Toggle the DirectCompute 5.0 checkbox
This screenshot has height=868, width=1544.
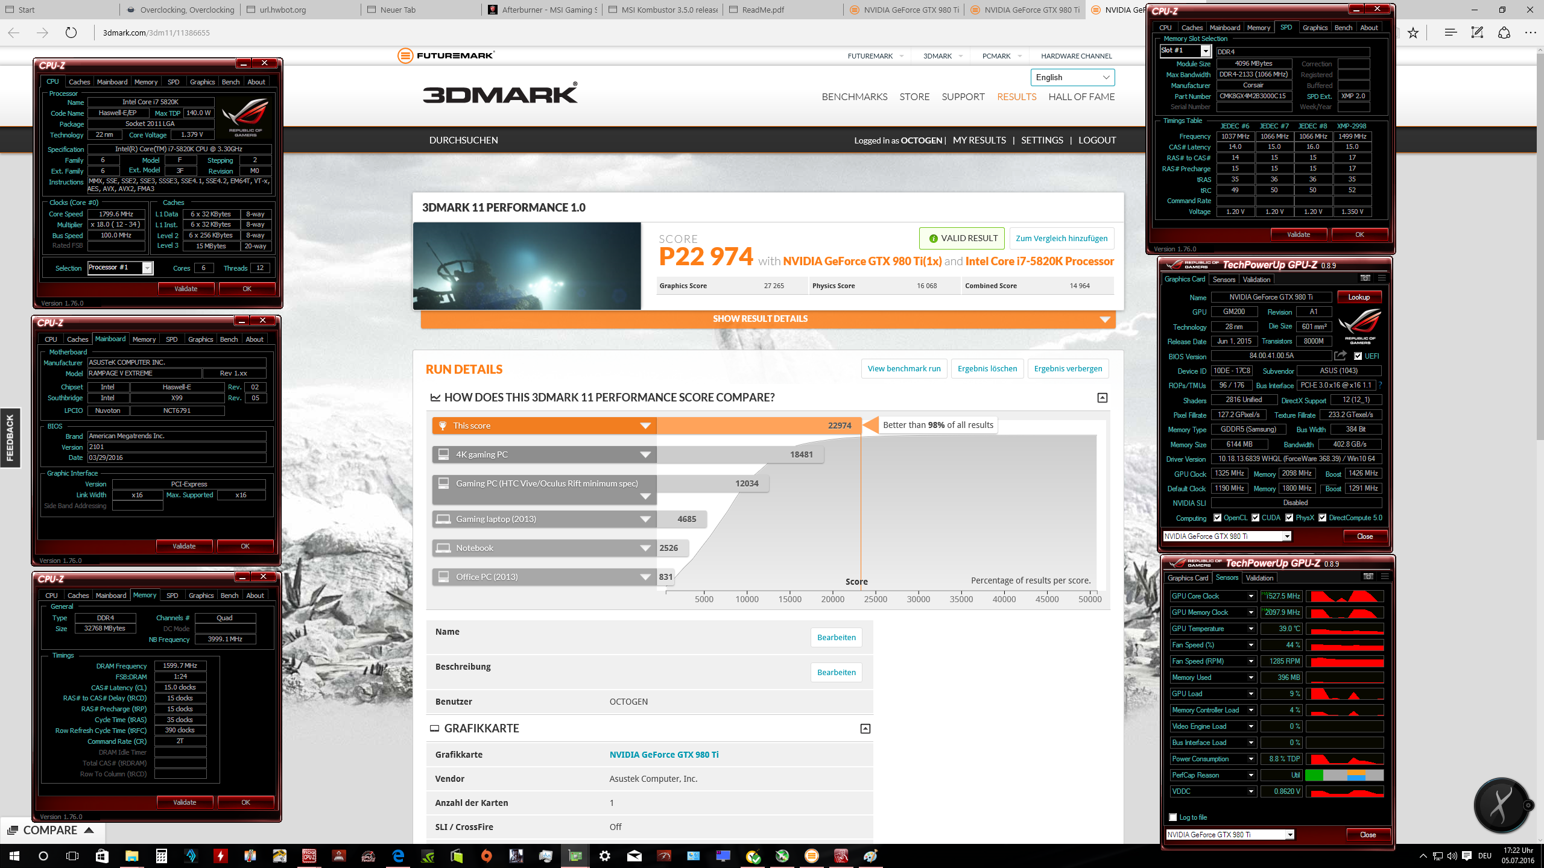[1323, 518]
